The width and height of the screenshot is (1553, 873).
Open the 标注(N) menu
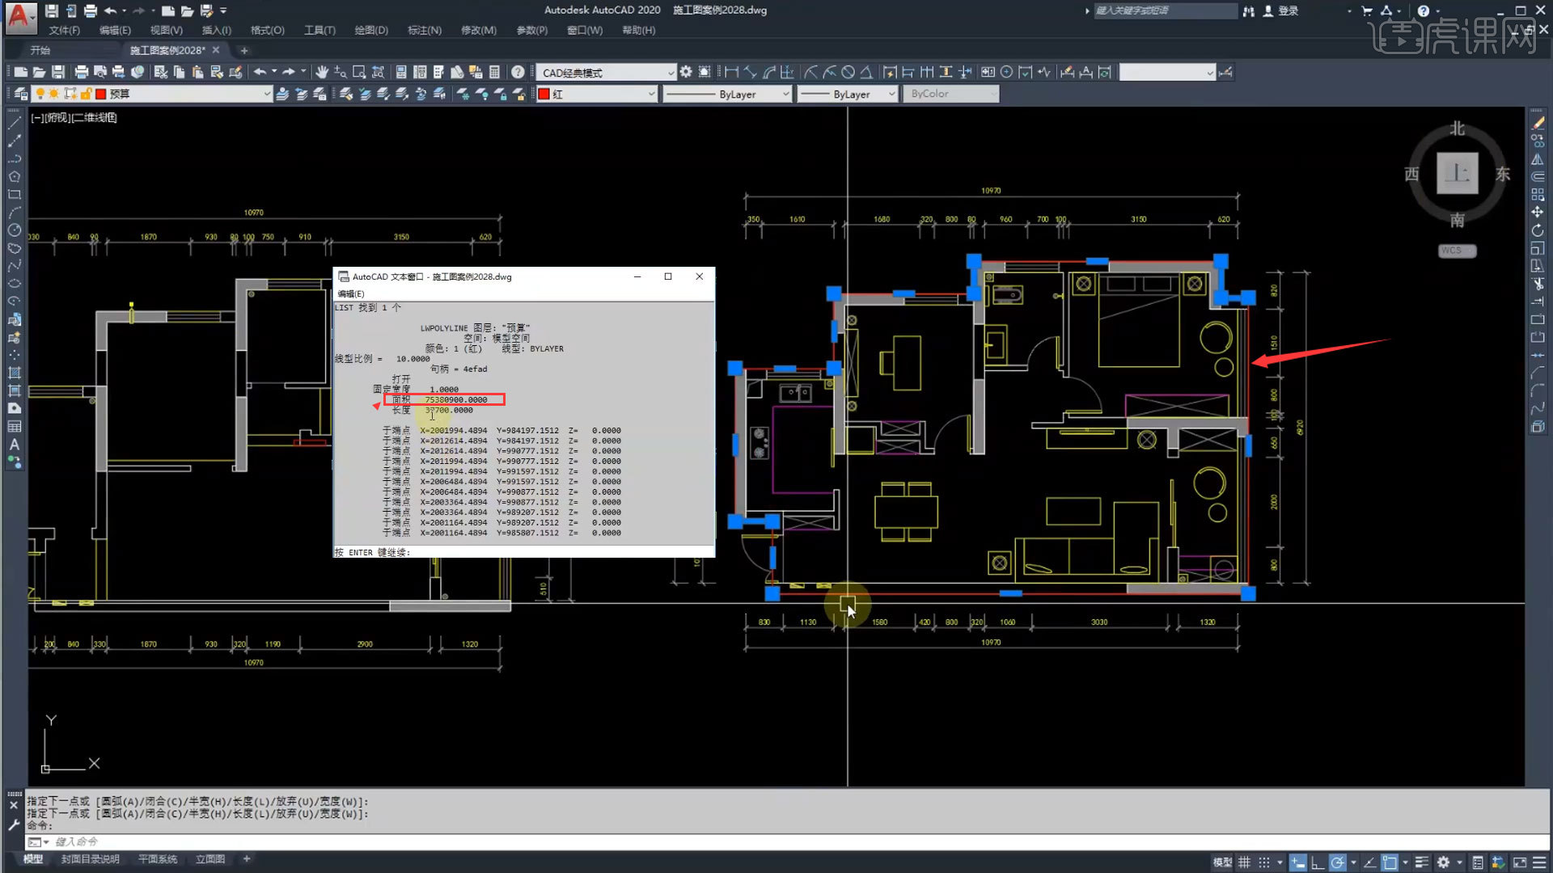(425, 30)
